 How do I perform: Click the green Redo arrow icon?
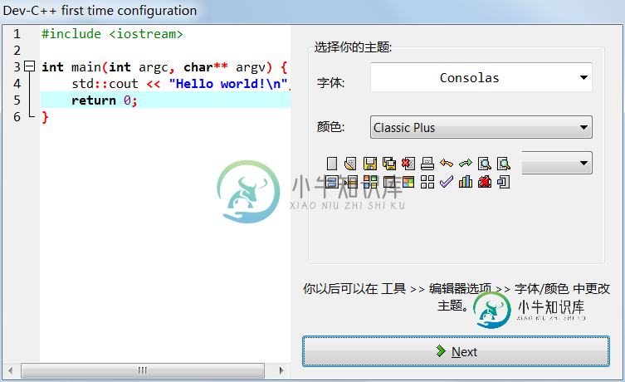[466, 164]
